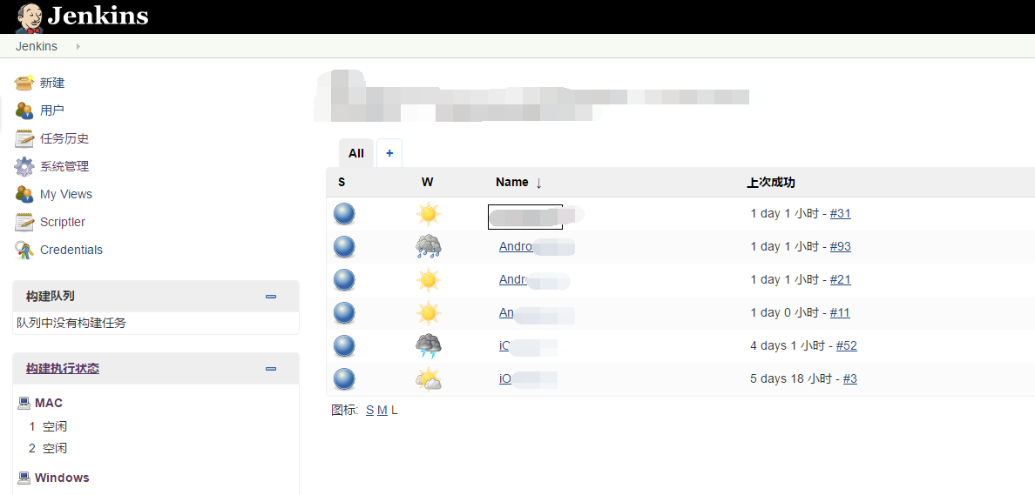Click thunderstorm weather icon in #52 row
Viewport: 1035px width, 495px height.
pos(429,346)
